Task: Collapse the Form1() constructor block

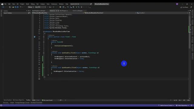Action: click(44, 42)
